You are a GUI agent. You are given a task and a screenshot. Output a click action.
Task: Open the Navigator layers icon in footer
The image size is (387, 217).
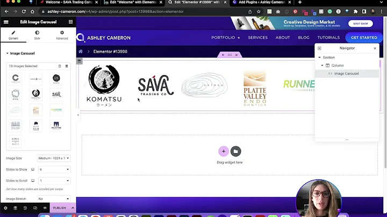[15, 208]
